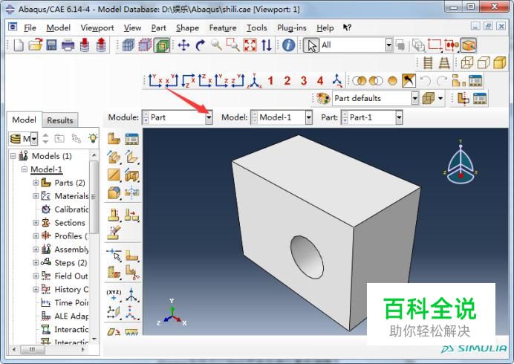Viewport: 514px width, 364px height.
Task: Toggle the selection arrow tool
Action: click(x=311, y=45)
